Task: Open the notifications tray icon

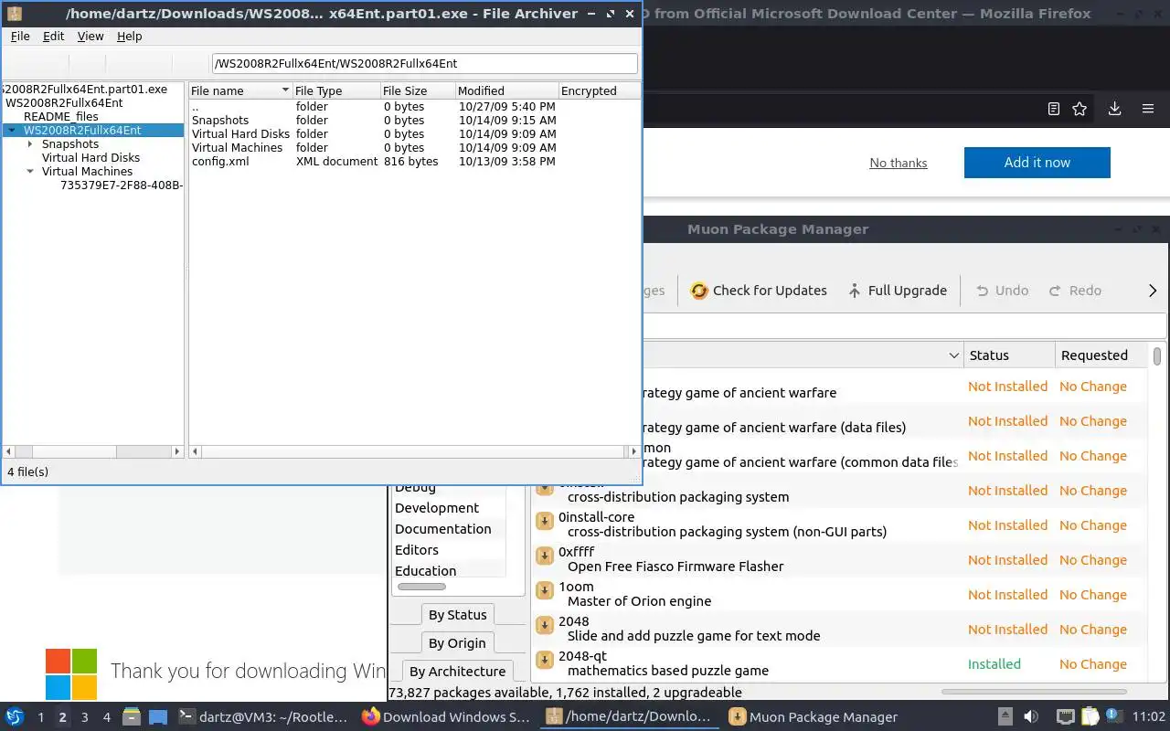Action: tap(1114, 715)
